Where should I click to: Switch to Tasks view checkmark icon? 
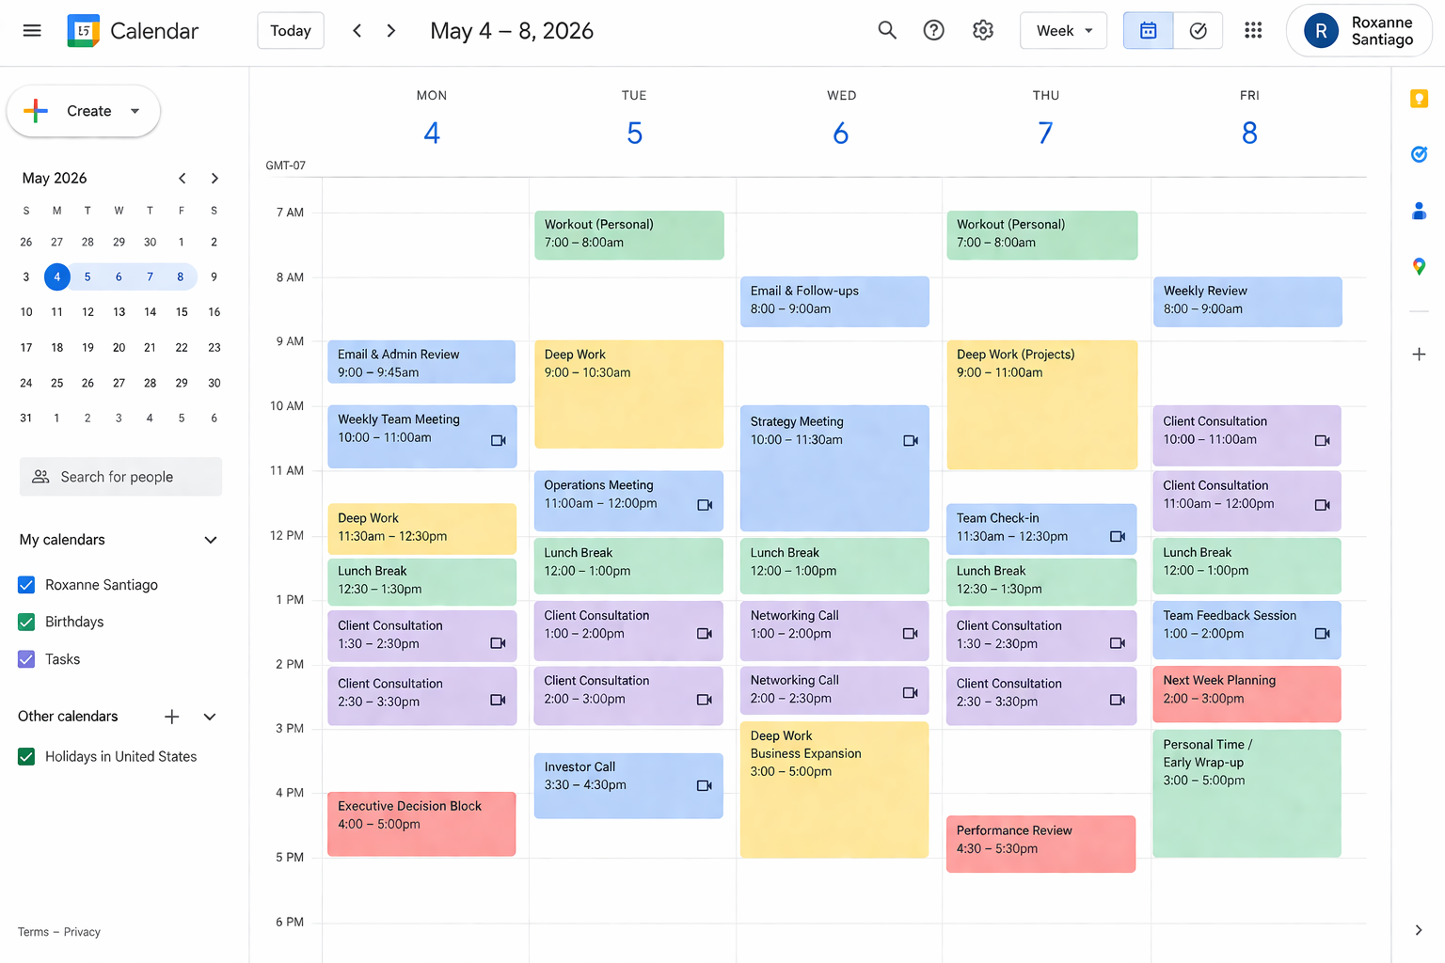[1198, 31]
